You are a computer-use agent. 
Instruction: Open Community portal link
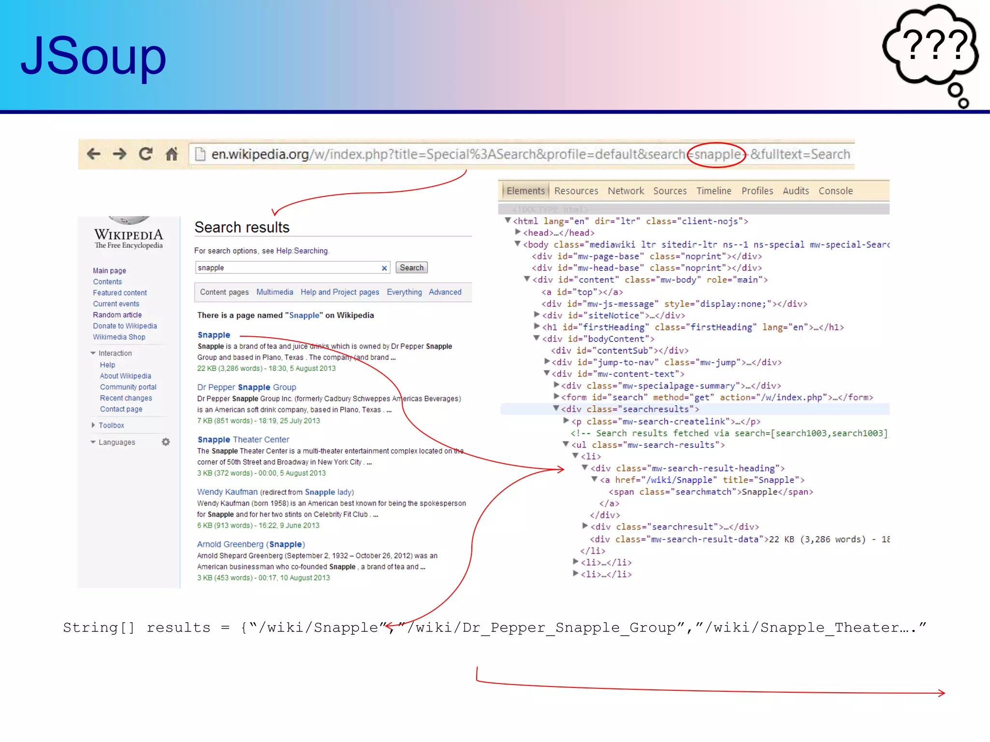click(x=128, y=387)
